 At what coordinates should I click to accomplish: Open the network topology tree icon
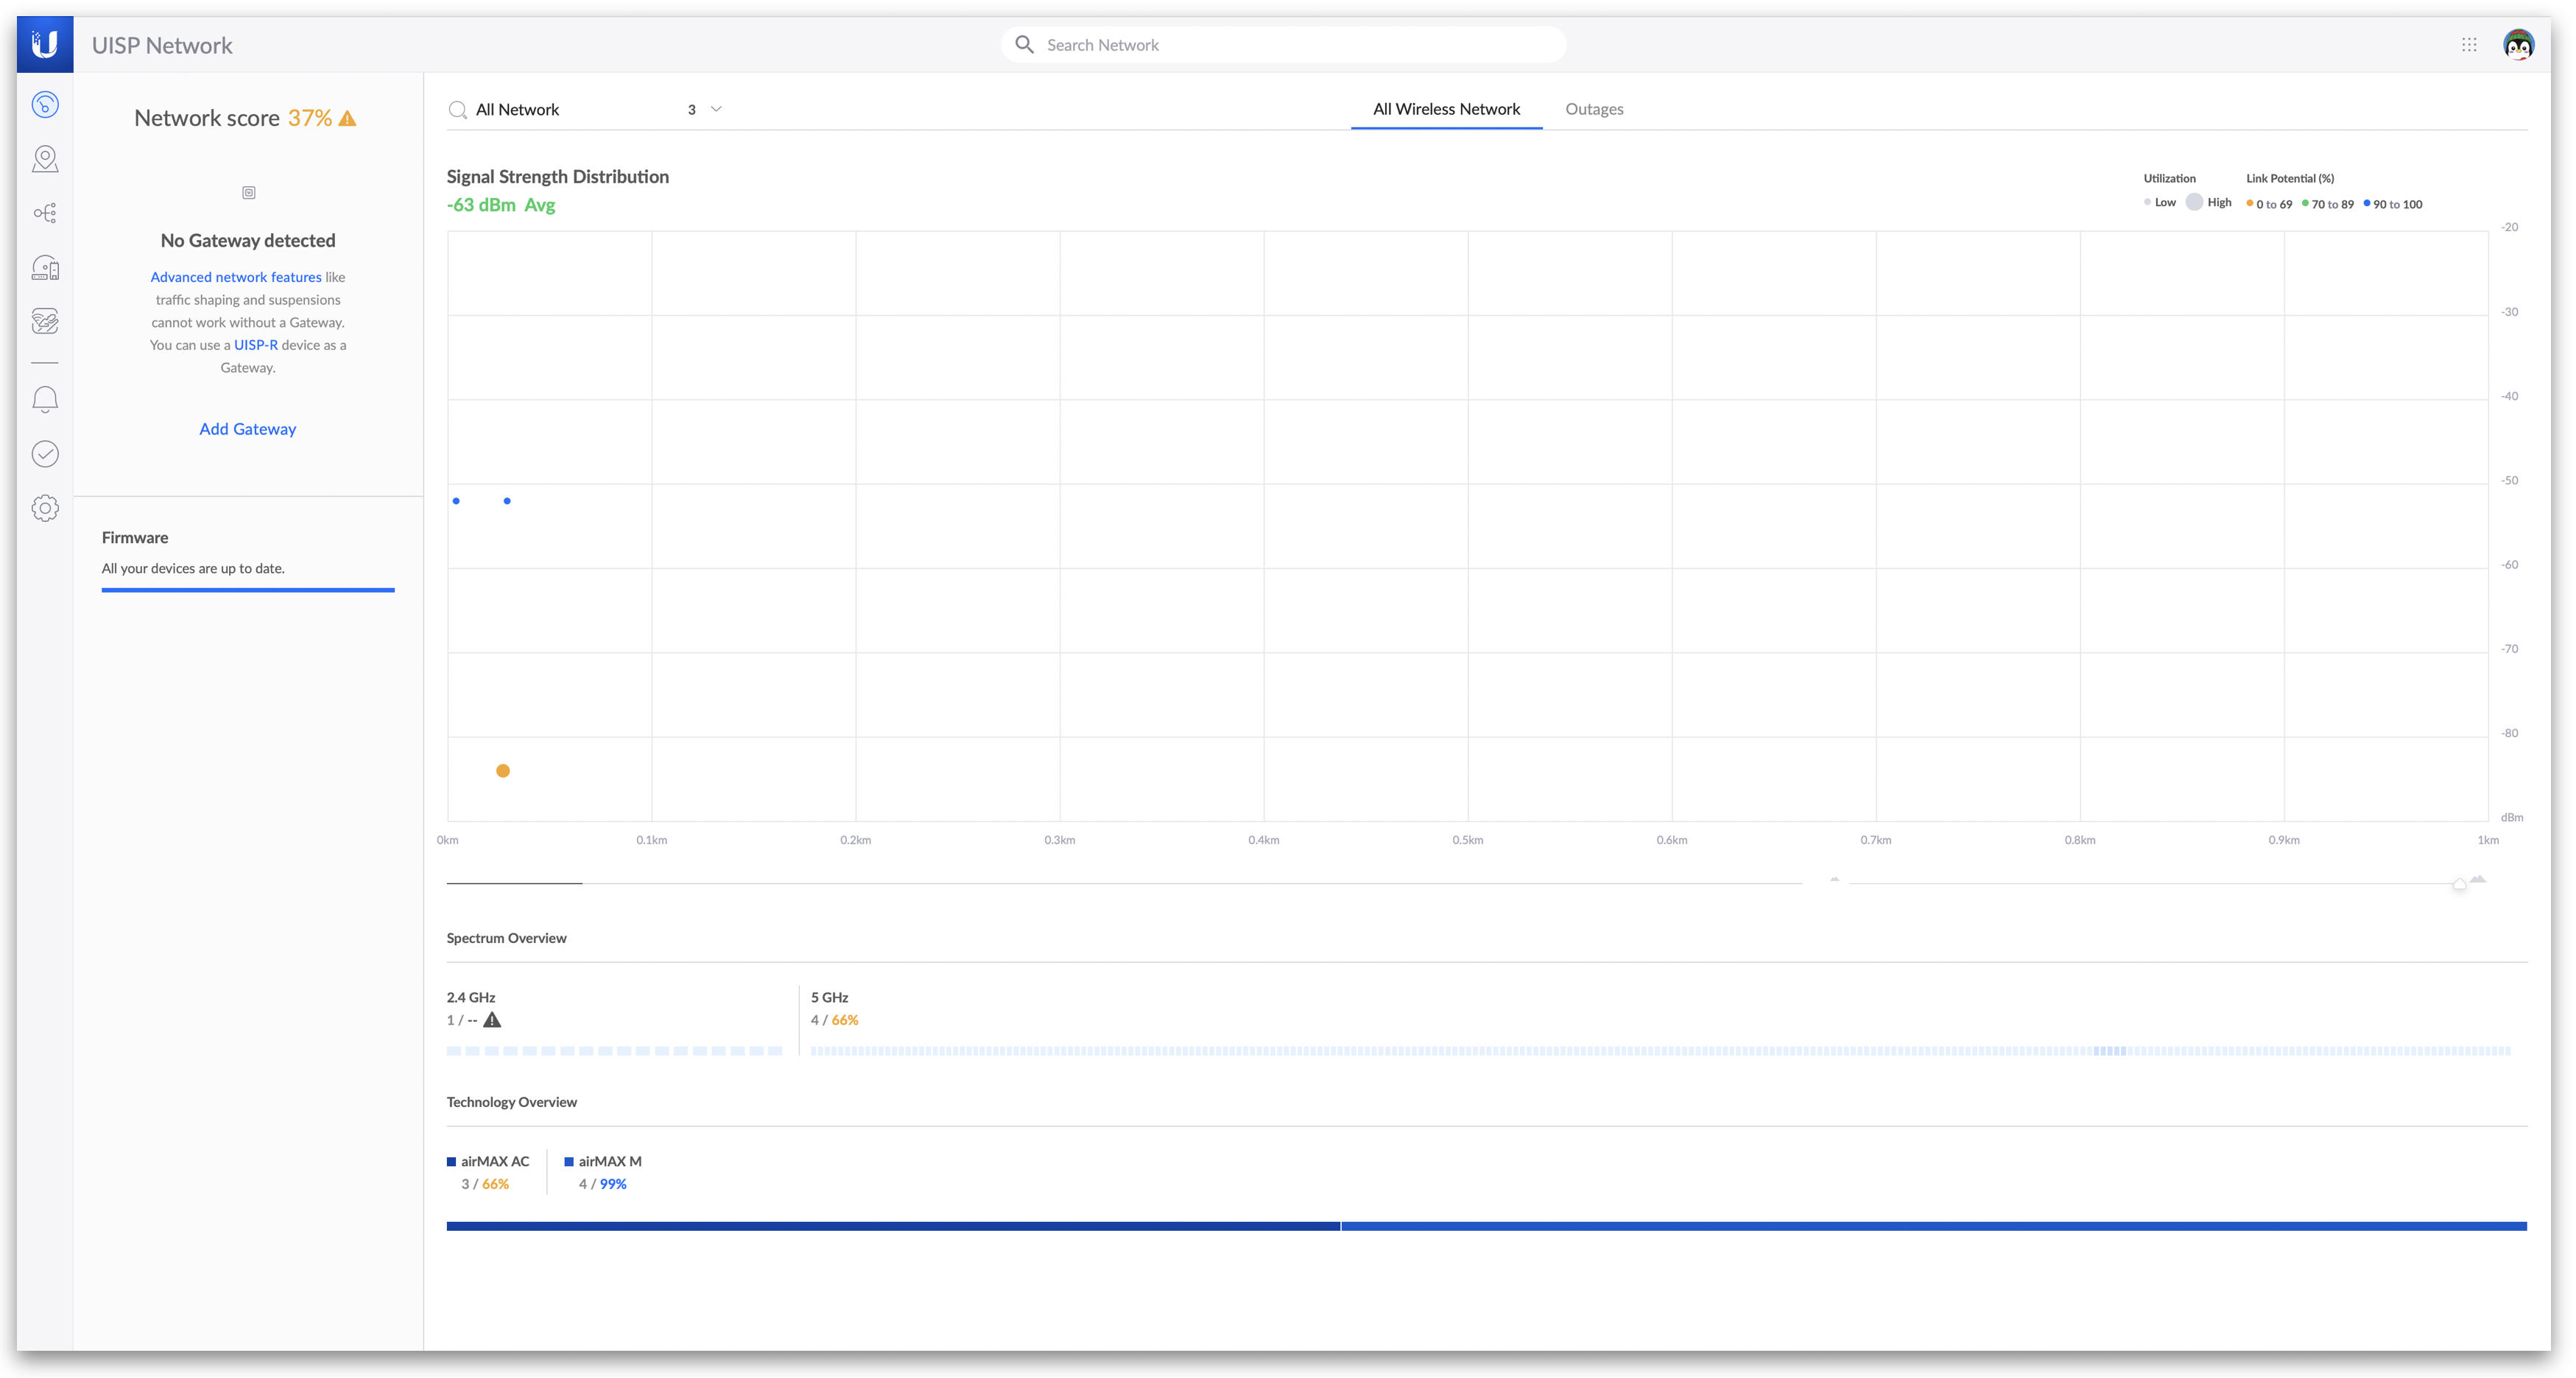point(45,213)
